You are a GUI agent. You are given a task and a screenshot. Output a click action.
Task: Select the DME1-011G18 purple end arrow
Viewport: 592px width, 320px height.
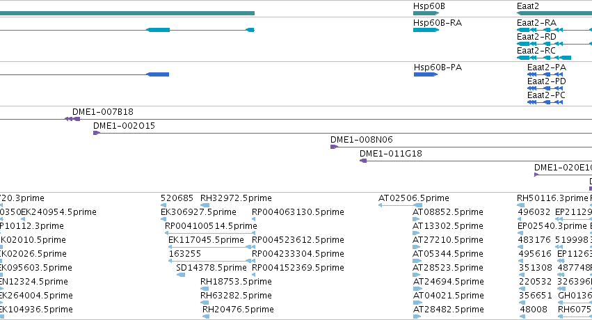(x=363, y=161)
